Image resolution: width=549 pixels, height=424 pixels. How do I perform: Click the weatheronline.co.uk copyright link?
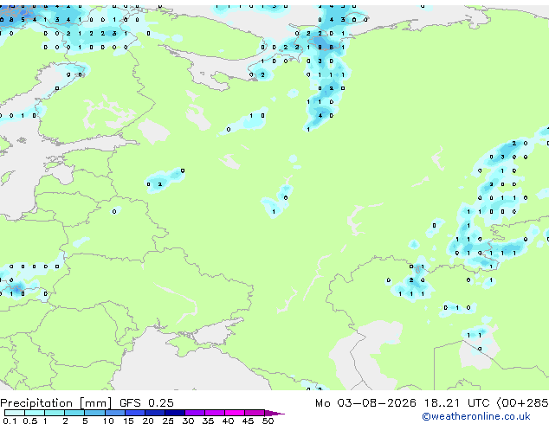click(475, 416)
